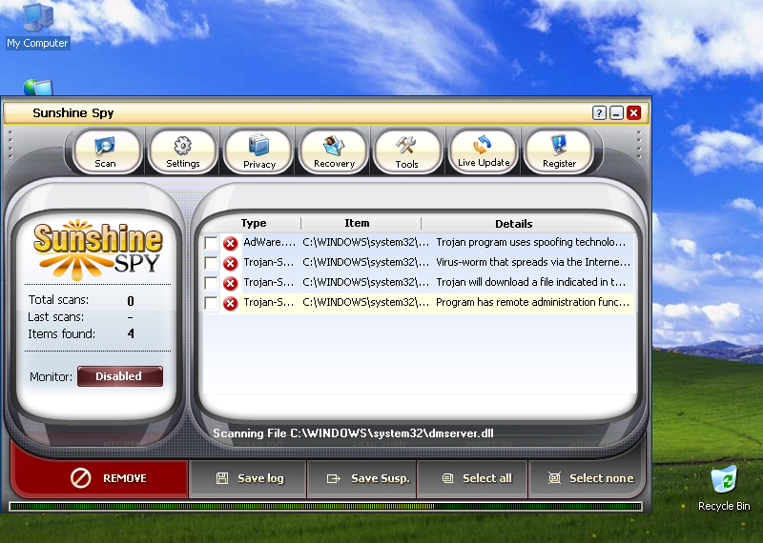Open My Computer desktop icon
The image size is (763, 543).
point(38,26)
